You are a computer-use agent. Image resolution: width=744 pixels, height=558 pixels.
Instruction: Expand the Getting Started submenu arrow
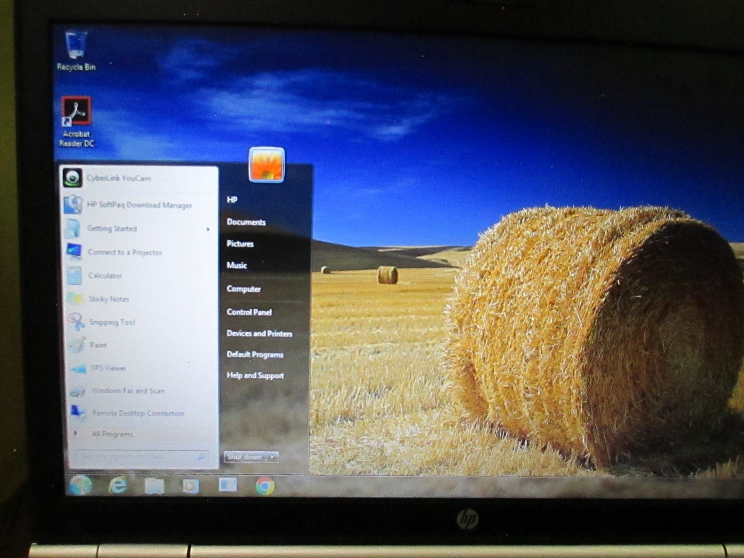(x=208, y=229)
